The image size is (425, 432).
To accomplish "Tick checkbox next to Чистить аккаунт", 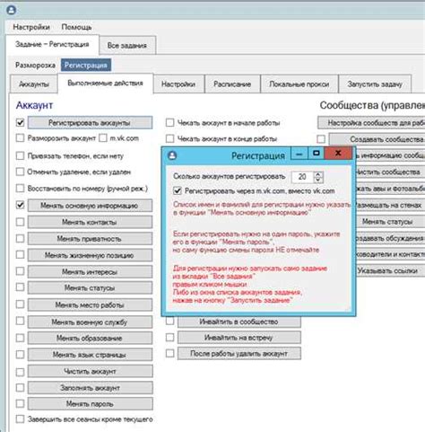I will (x=20, y=372).
